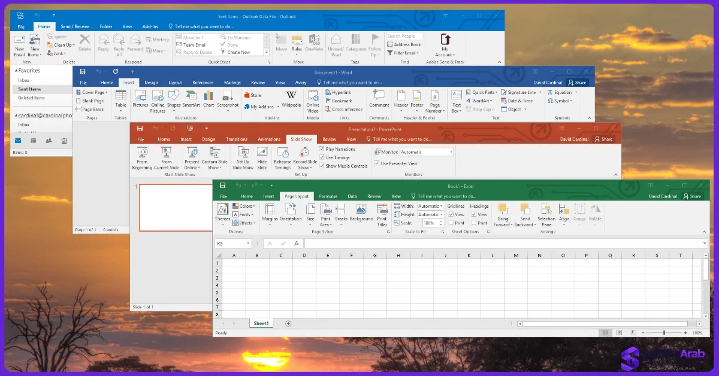Expand the Quick Parts dropdown in Word
The image size is (719, 376).
point(482,93)
